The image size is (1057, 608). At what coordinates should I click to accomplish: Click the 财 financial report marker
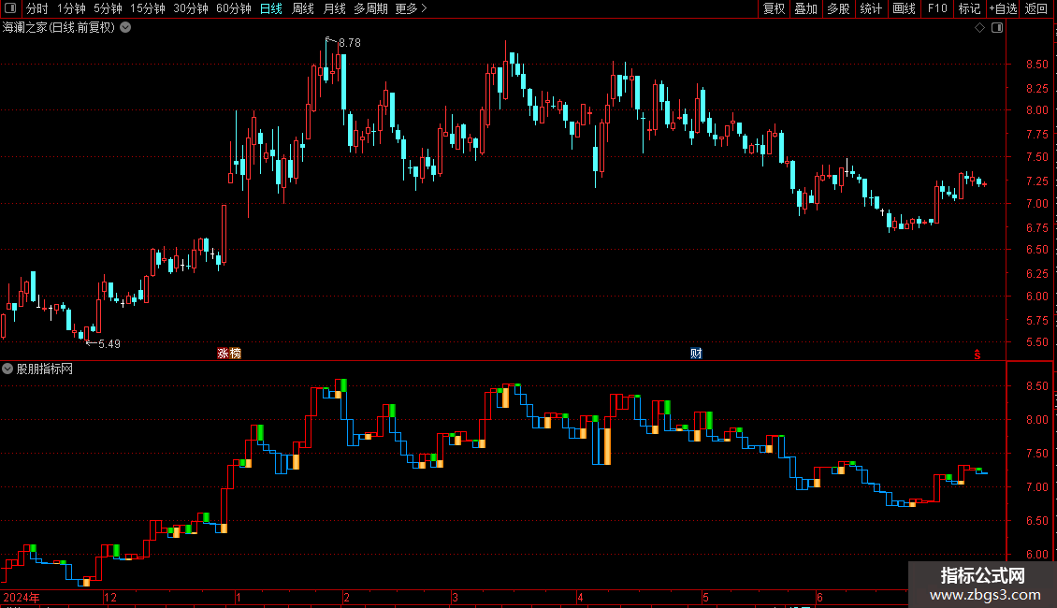pos(696,354)
